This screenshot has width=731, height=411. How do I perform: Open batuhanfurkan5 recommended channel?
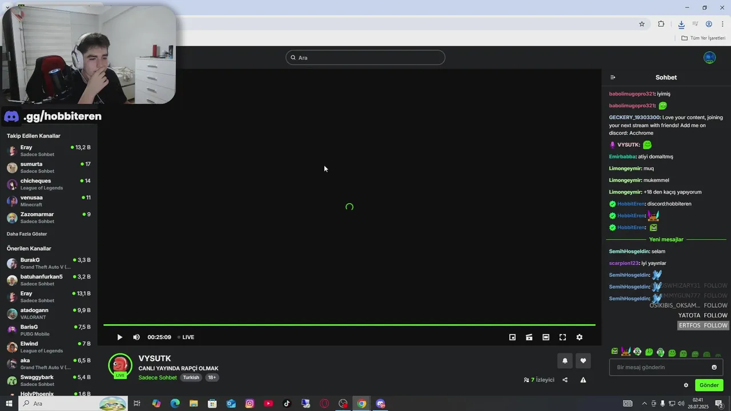click(49, 280)
